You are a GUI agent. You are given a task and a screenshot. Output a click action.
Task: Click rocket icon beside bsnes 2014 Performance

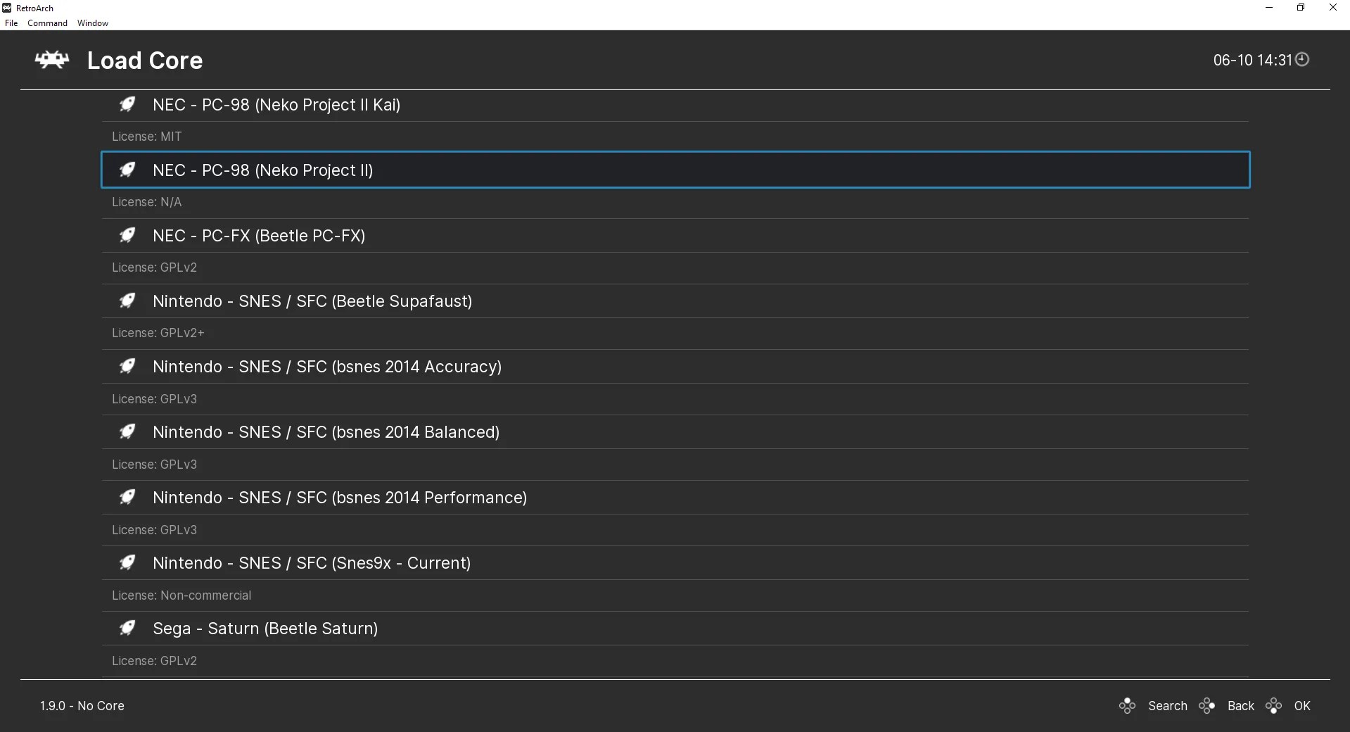tap(127, 498)
